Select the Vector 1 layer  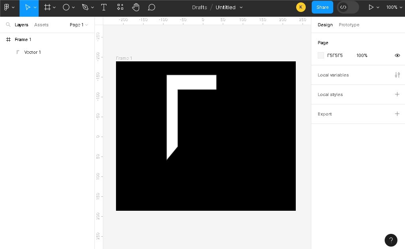pos(32,52)
